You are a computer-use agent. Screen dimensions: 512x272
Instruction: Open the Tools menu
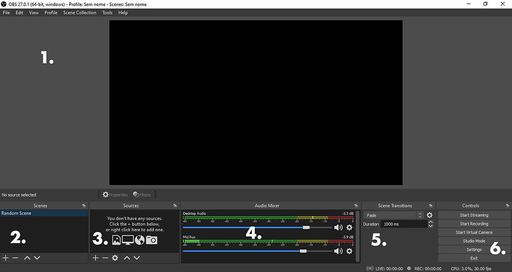point(107,13)
